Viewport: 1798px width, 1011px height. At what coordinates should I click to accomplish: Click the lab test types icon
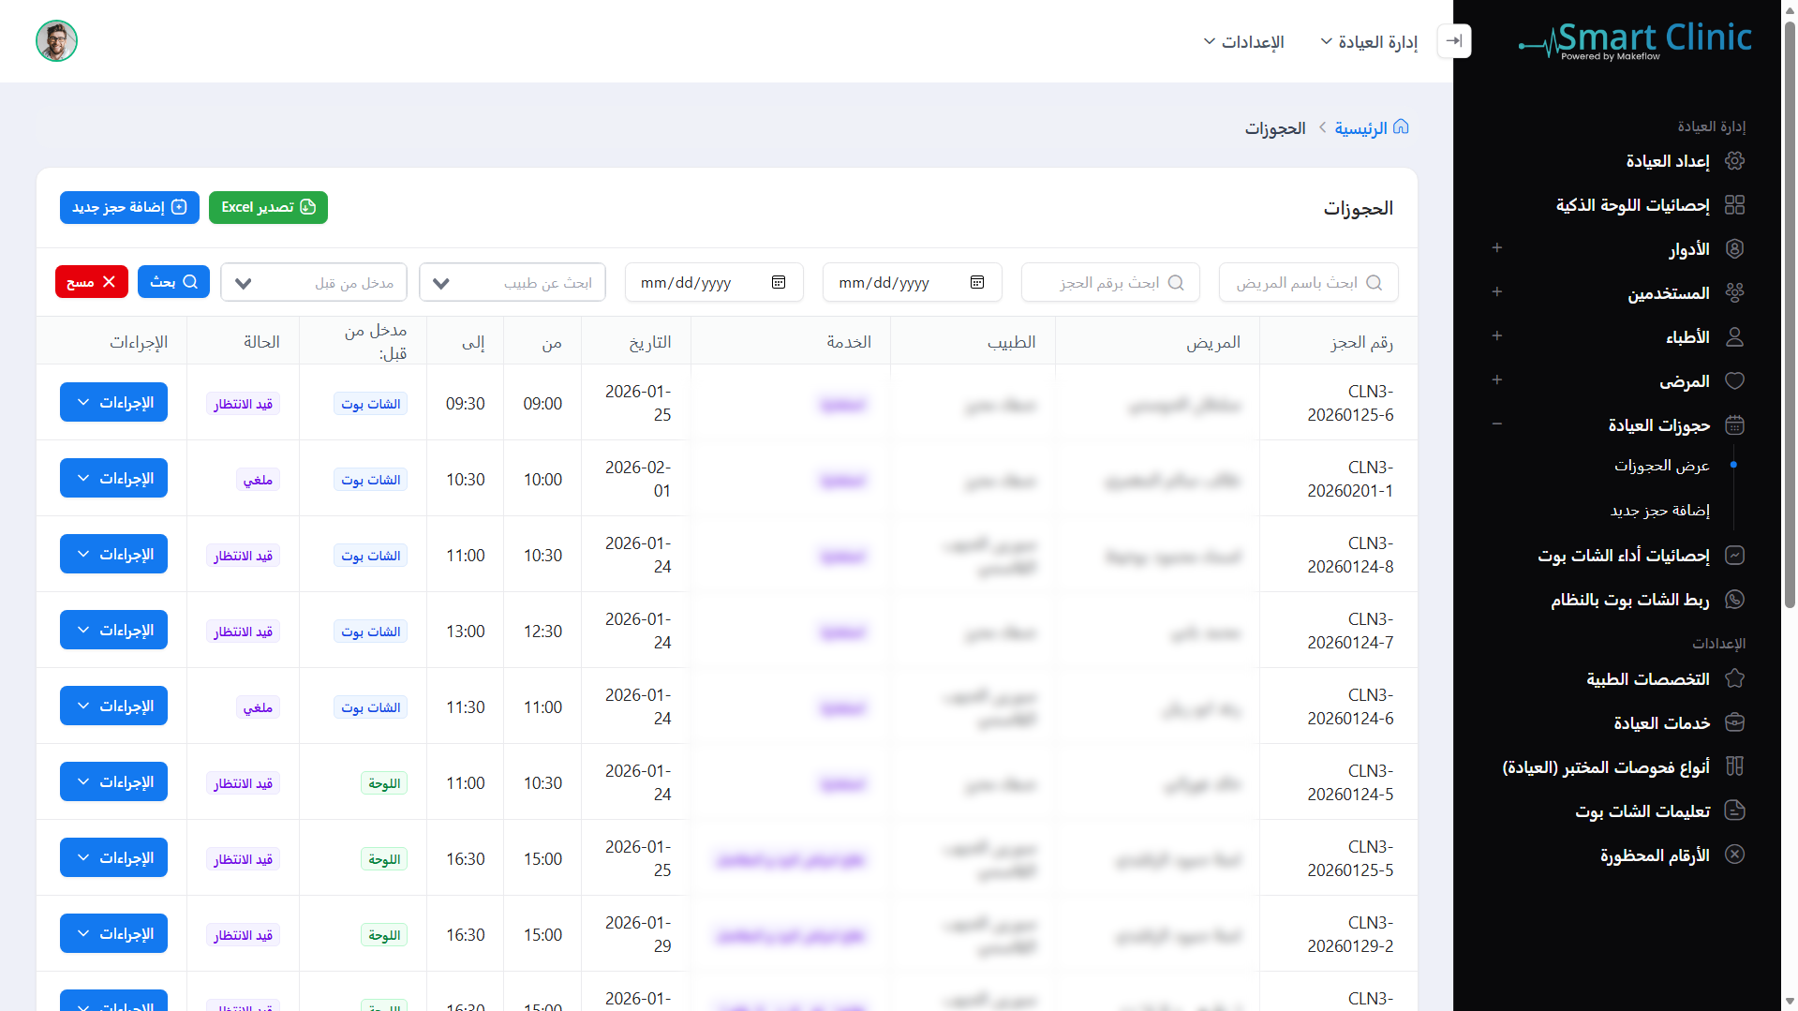[1734, 767]
